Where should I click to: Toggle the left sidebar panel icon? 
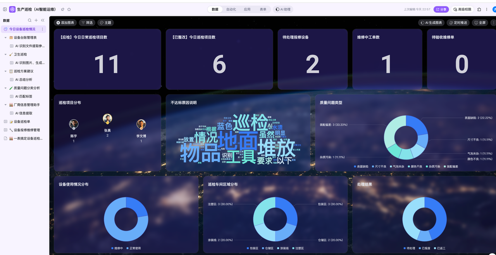click(x=5, y=9)
